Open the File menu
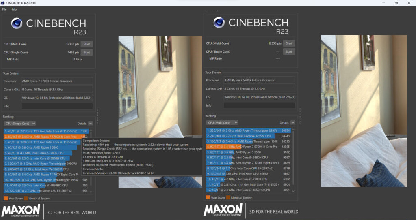 pos(4,9)
